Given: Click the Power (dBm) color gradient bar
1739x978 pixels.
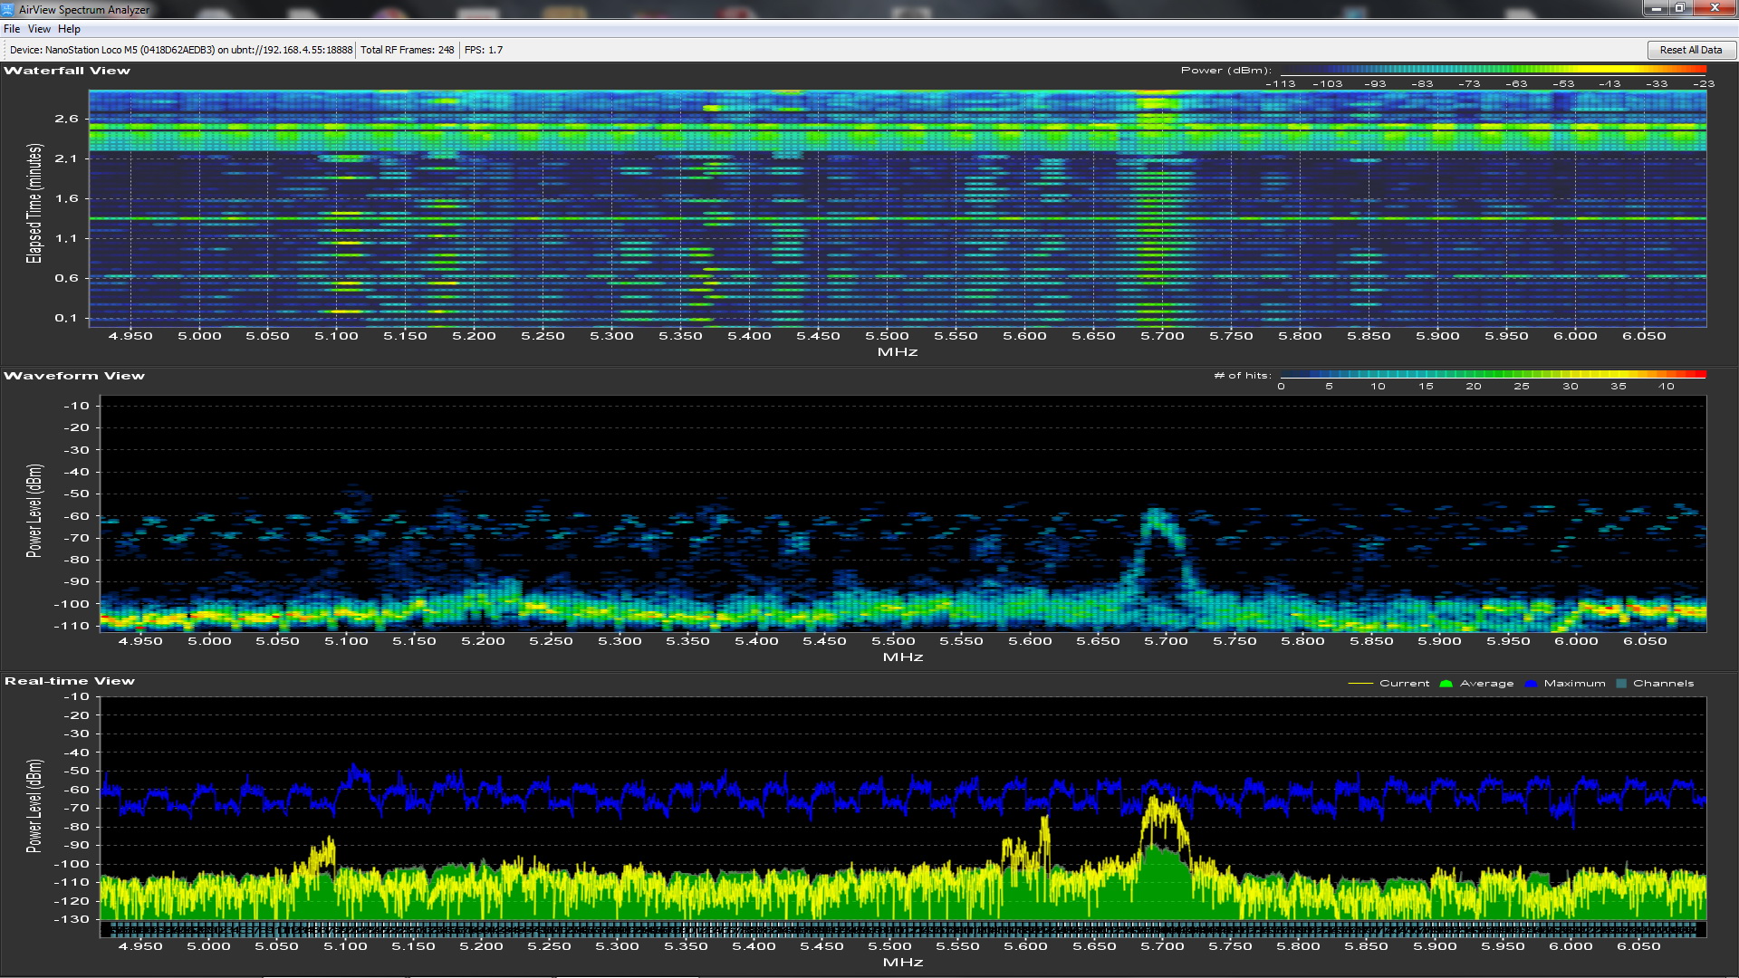Looking at the screenshot, I should (1493, 70).
